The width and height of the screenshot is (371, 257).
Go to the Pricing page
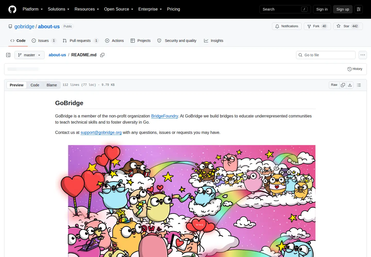point(173,9)
